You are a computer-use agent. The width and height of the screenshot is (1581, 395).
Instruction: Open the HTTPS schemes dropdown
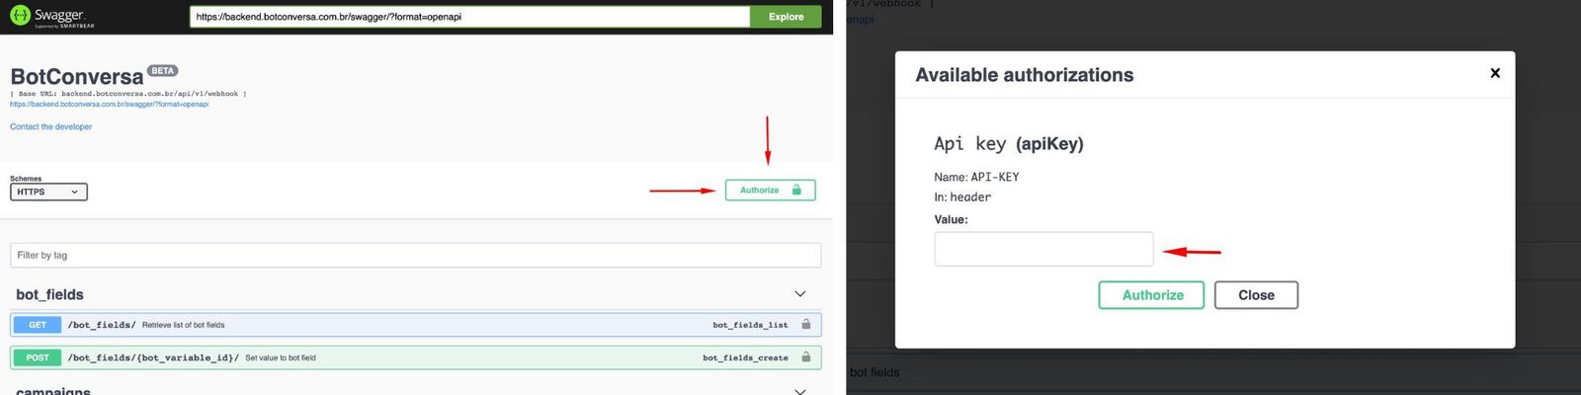click(x=48, y=192)
